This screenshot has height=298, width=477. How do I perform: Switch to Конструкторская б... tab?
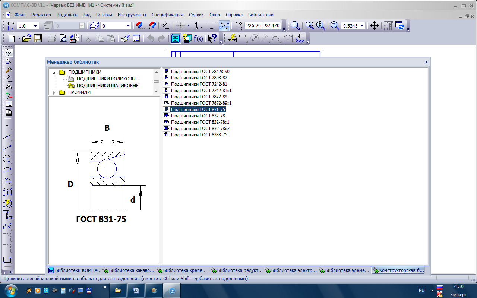pos(398,270)
